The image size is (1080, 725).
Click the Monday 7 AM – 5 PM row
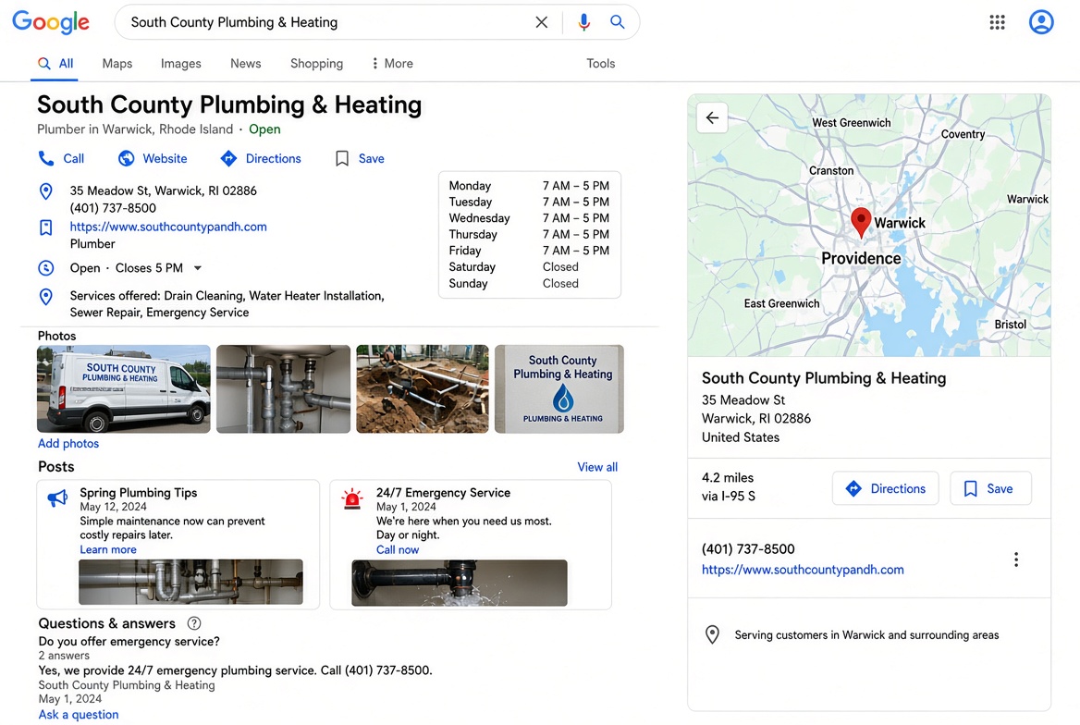pyautogui.click(x=529, y=186)
